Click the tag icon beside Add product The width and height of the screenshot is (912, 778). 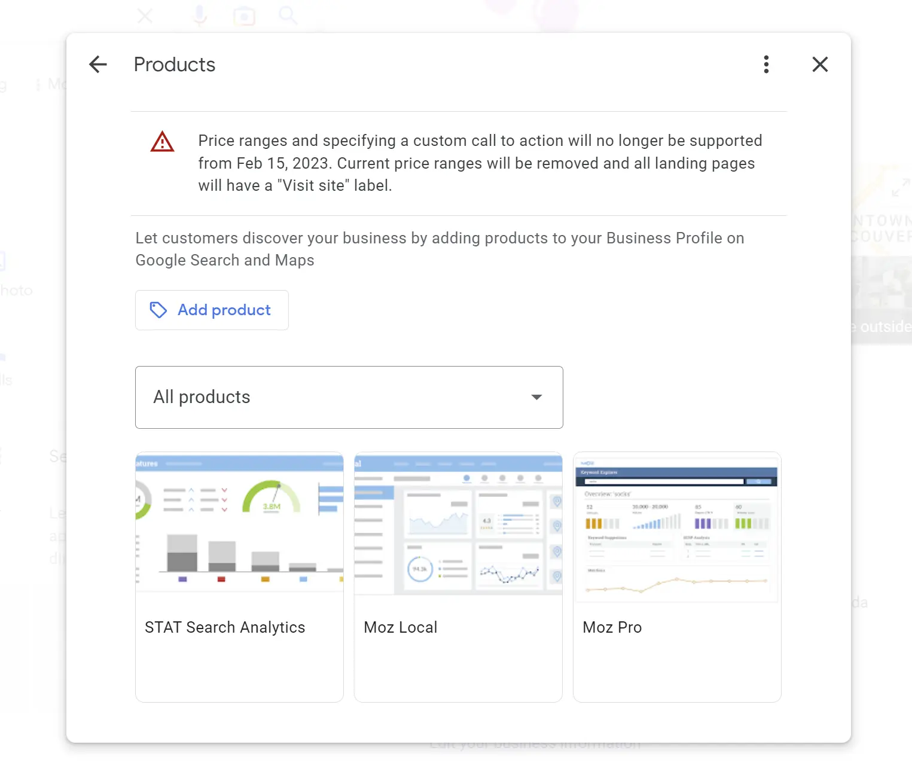pos(158,310)
